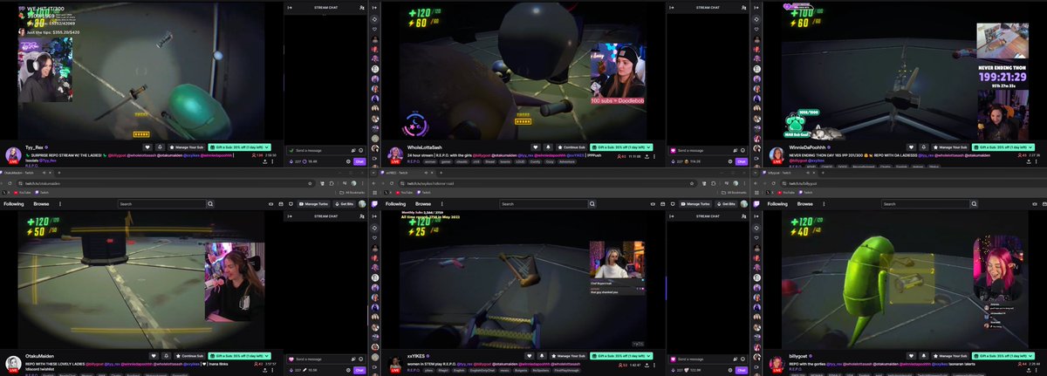Screen dimensions: 1047x376
Task: Open Gift a Sub dropdown on OtakuMaiden stream
Action: (x=241, y=356)
